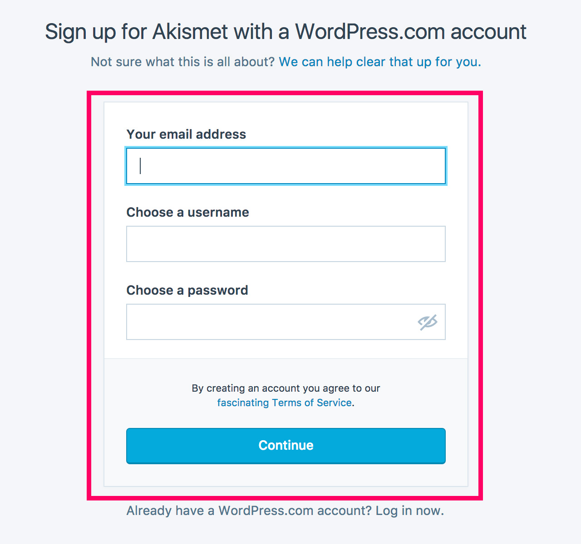Show password using the crossed-eye icon
This screenshot has width=581, height=544.
coord(427,322)
